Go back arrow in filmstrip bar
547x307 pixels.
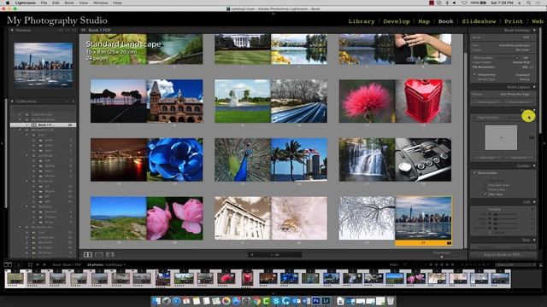(x=38, y=265)
